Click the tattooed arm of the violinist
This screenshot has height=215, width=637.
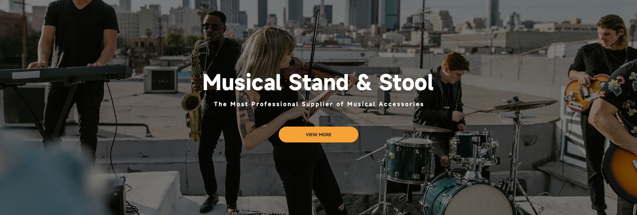point(247,114)
